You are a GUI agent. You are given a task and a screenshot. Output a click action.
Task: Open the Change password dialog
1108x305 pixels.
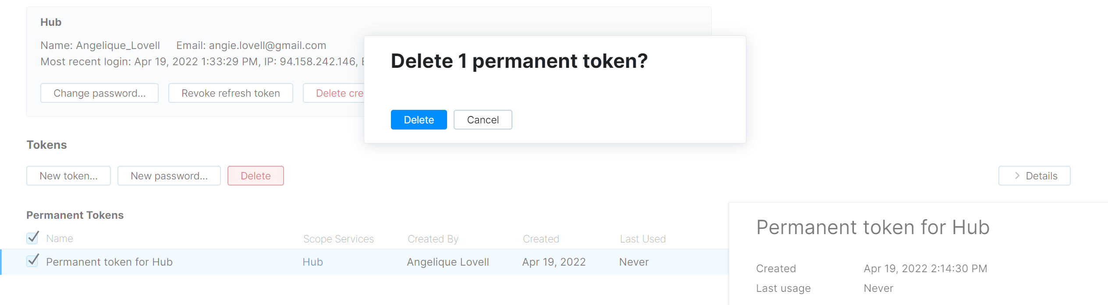(99, 93)
